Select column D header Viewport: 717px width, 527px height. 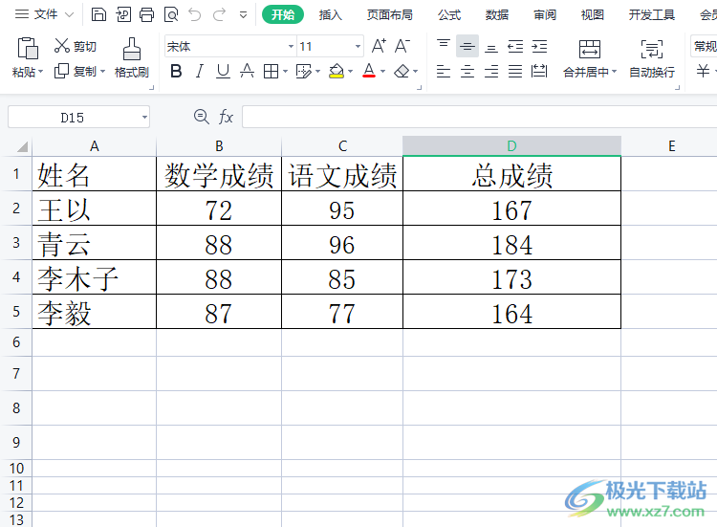click(x=511, y=146)
